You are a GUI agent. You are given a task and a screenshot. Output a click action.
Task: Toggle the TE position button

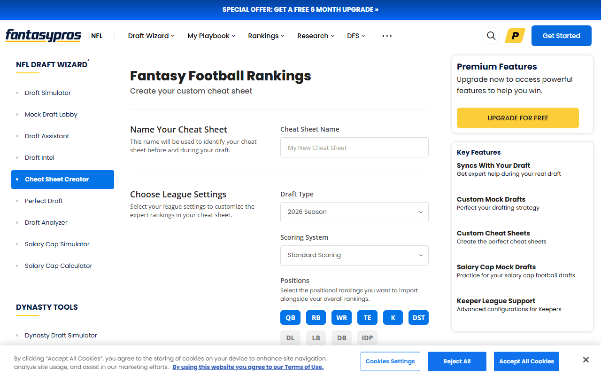(x=367, y=318)
